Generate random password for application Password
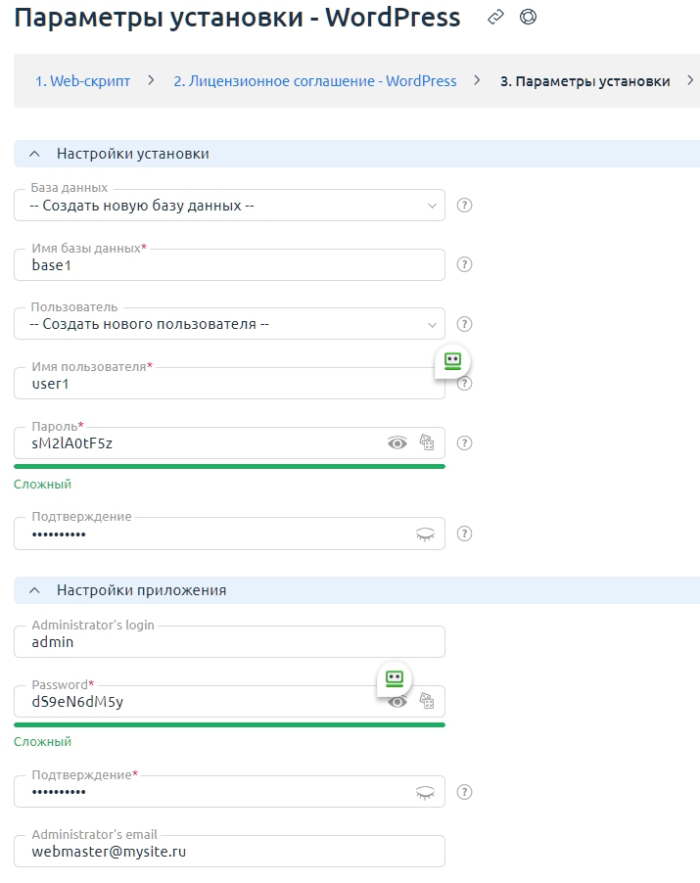700x883 pixels. click(x=427, y=701)
